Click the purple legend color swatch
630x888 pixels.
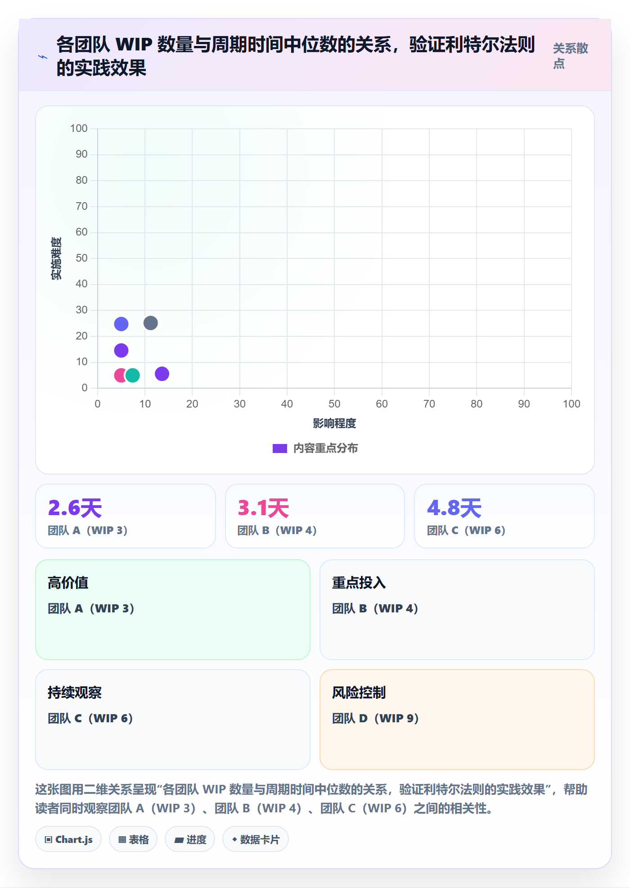point(279,449)
